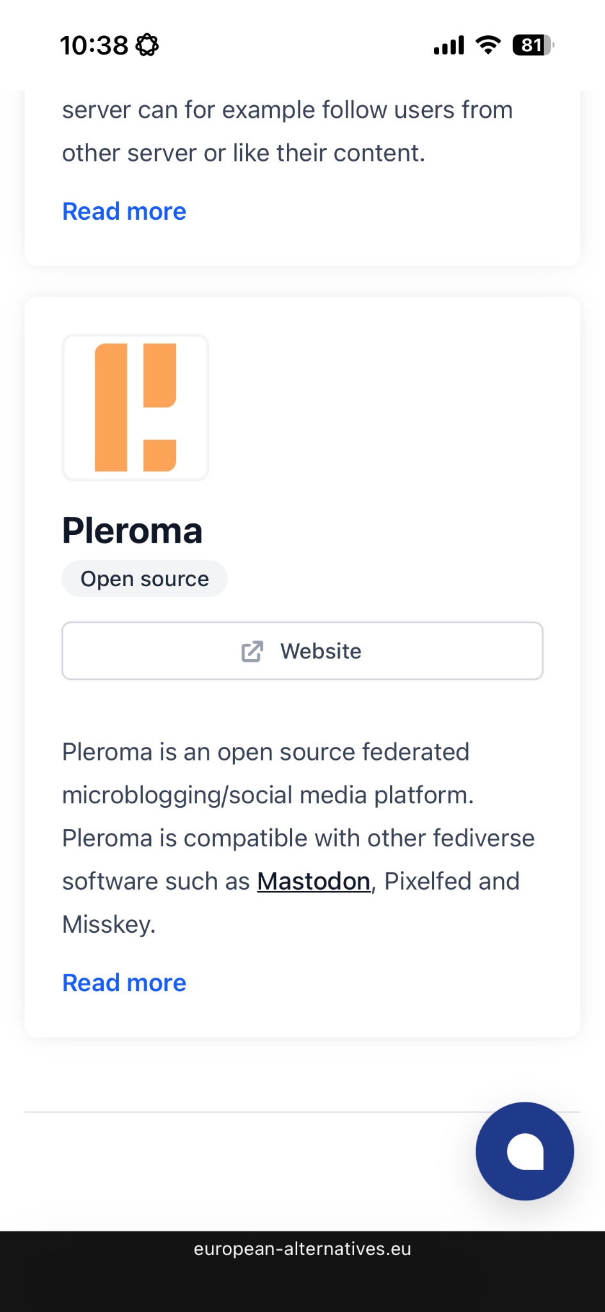Tap the gear-shaped icon beside the clock
This screenshot has width=605, height=1312.
[147, 45]
